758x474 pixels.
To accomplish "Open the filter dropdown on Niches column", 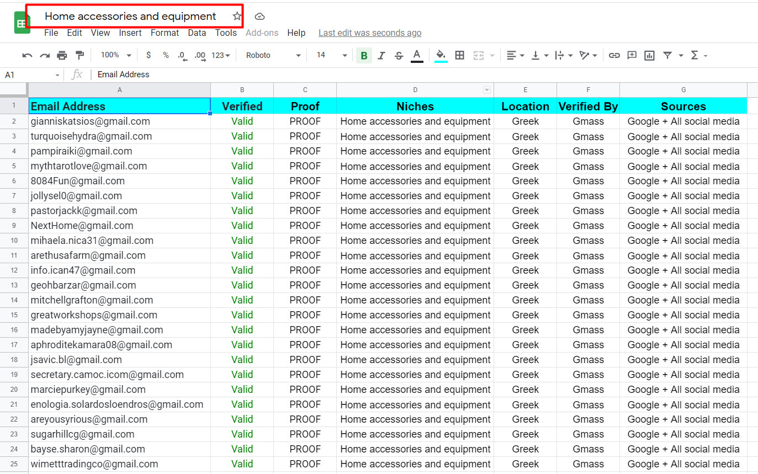I will 486,89.
